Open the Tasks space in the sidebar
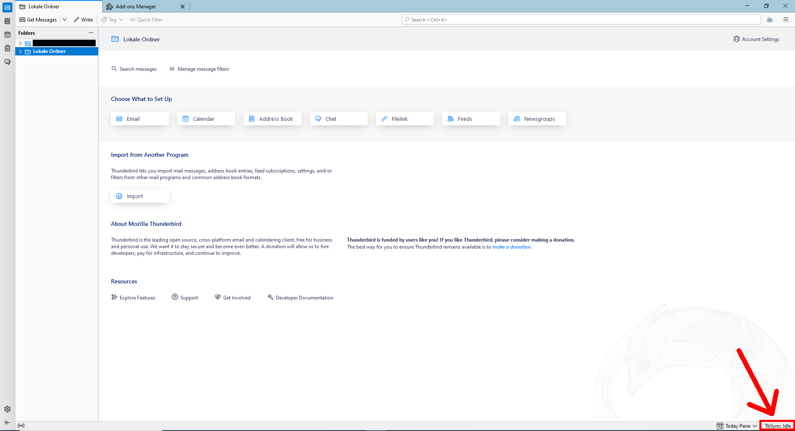Image resolution: width=795 pixels, height=431 pixels. pyautogui.click(x=7, y=48)
